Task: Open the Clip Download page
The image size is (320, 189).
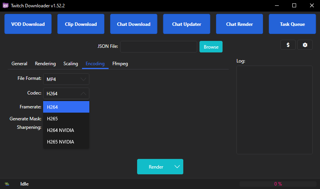Action: point(81,24)
